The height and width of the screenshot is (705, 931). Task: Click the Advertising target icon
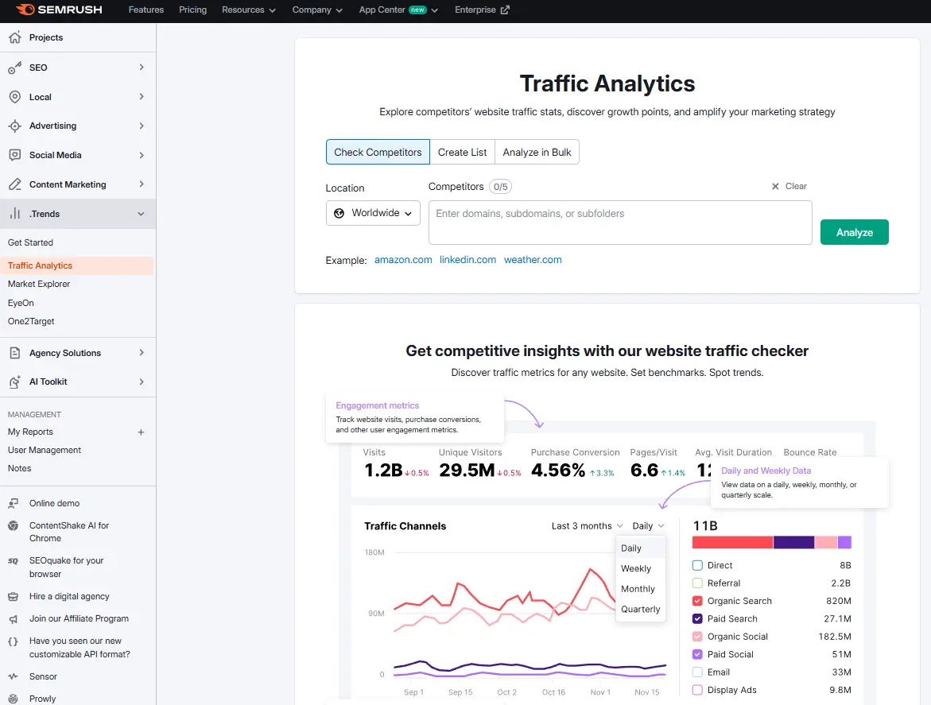(15, 126)
